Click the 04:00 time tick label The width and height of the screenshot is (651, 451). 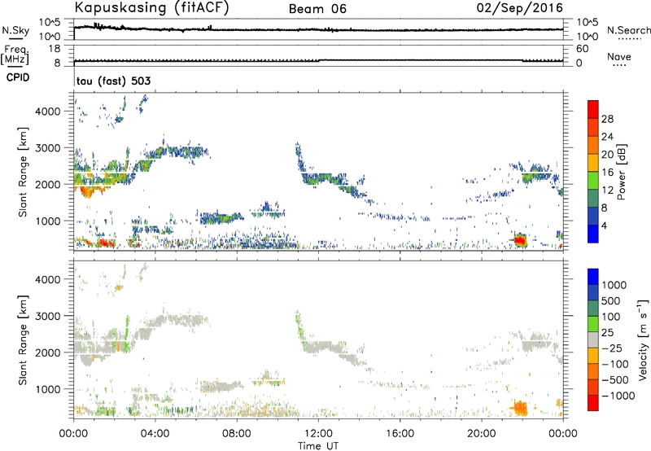155,434
